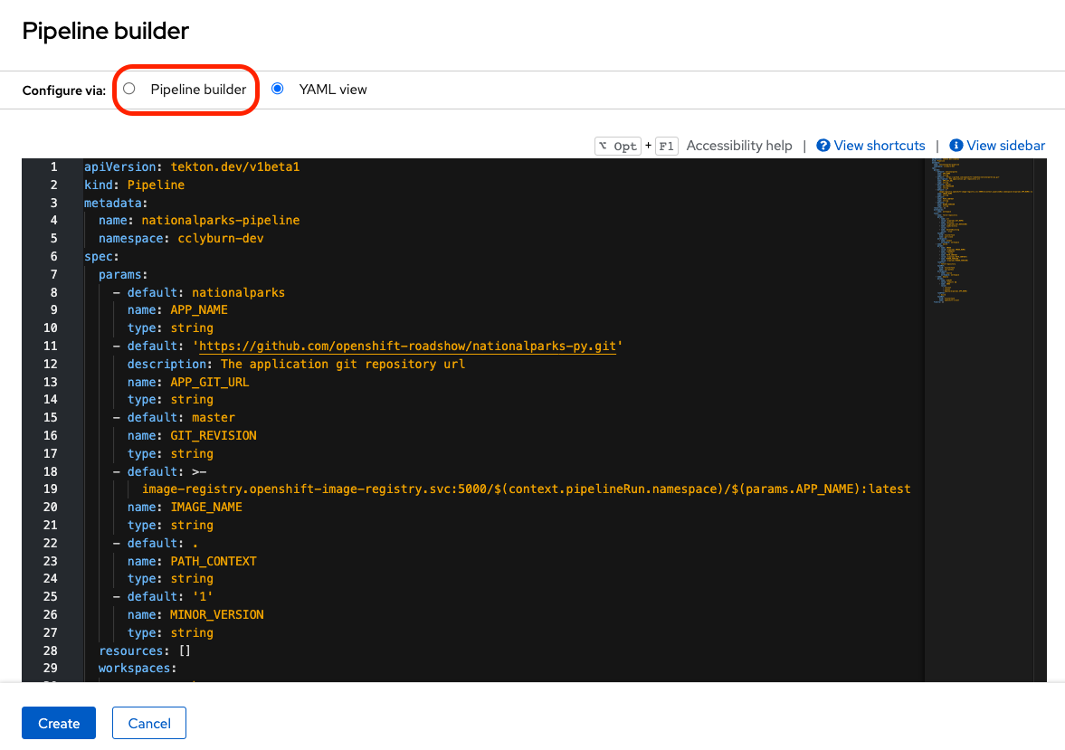1065x750 pixels.
Task: Click line number 10 in gutter
Action: (51, 328)
